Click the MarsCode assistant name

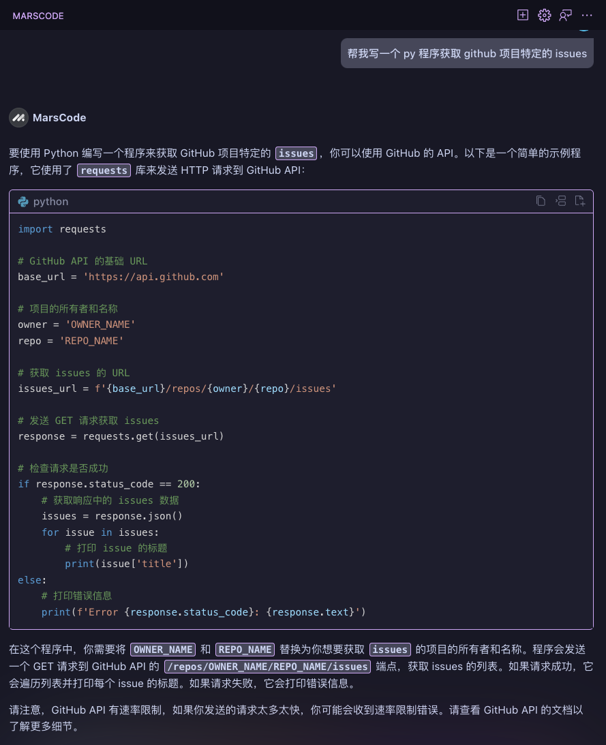pos(59,117)
